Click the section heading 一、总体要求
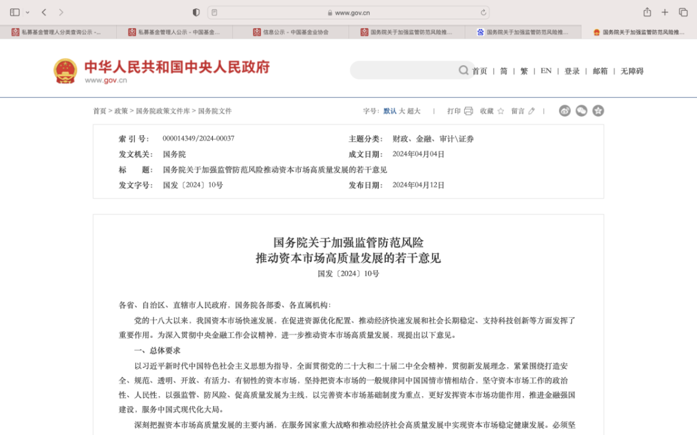Image resolution: width=697 pixels, height=435 pixels. 157,351
